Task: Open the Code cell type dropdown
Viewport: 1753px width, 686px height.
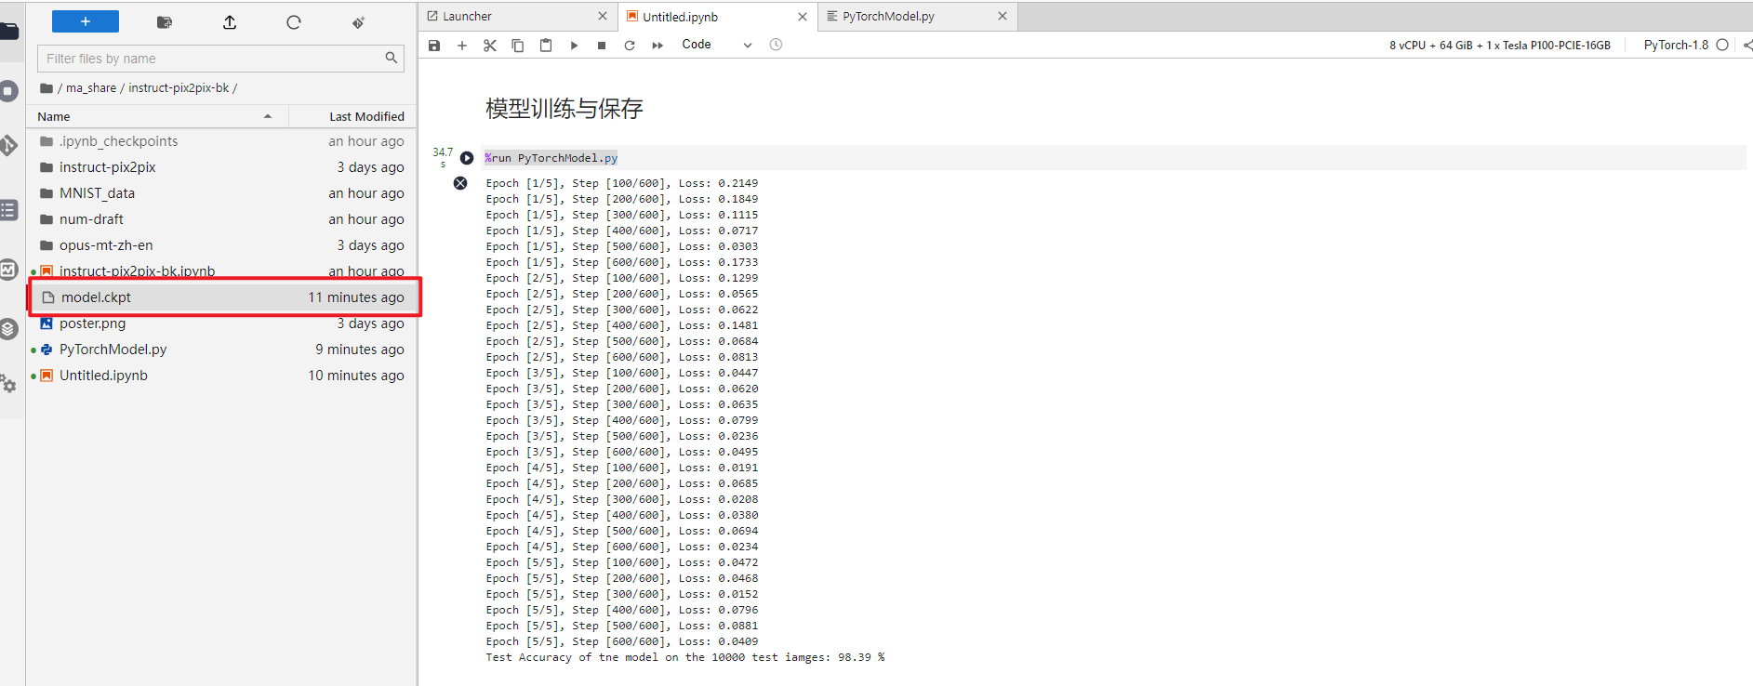Action: pyautogui.click(x=716, y=45)
